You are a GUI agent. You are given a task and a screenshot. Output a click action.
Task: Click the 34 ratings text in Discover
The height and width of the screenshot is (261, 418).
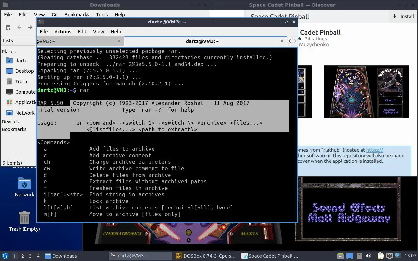(315, 39)
